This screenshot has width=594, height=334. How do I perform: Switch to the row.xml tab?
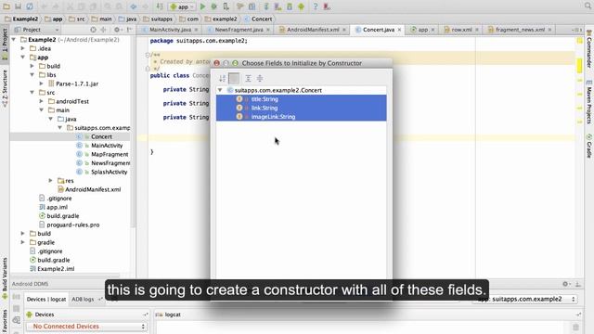pos(461,30)
